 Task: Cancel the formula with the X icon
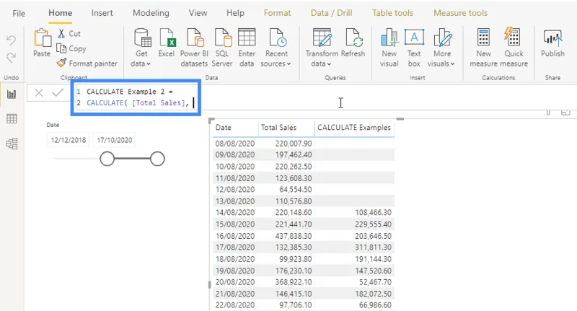(x=39, y=93)
